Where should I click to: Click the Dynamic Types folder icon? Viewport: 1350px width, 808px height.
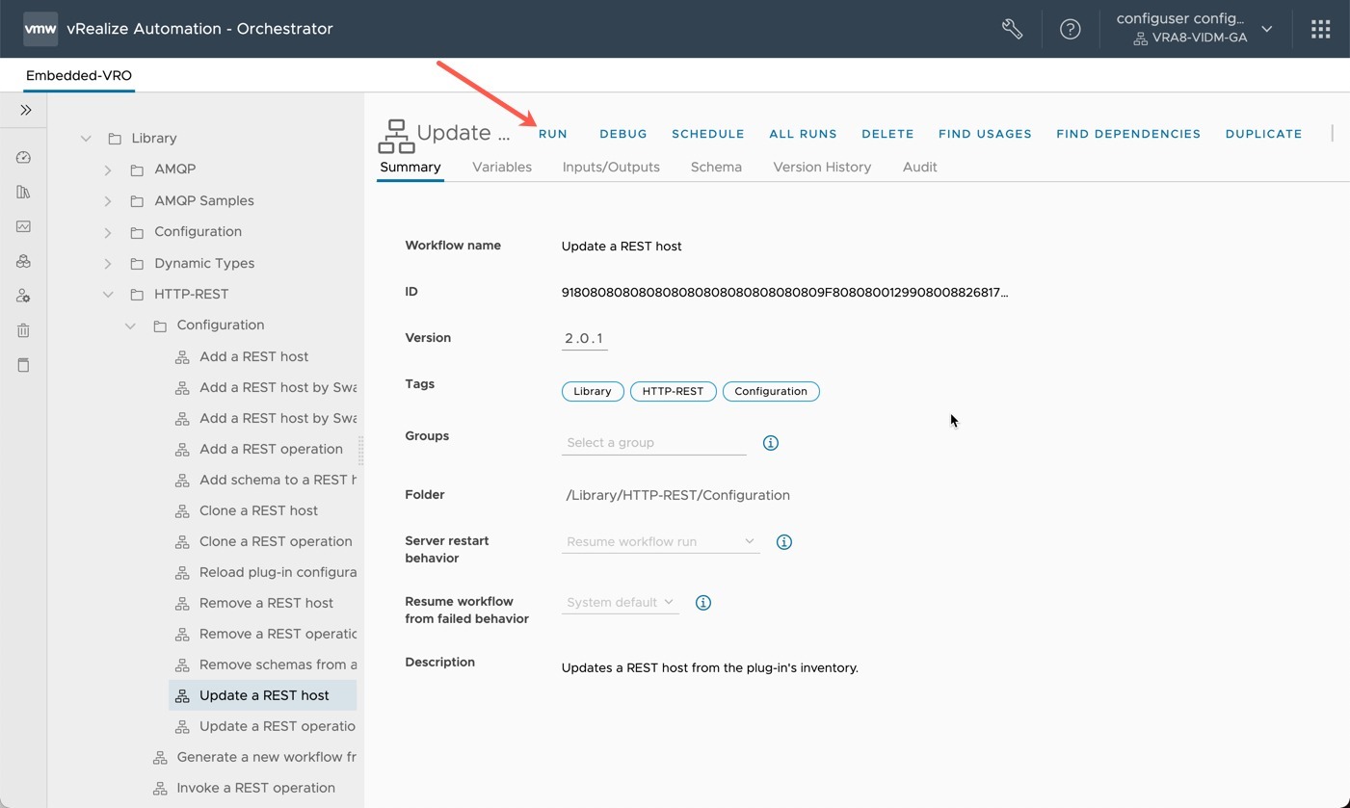click(x=137, y=263)
